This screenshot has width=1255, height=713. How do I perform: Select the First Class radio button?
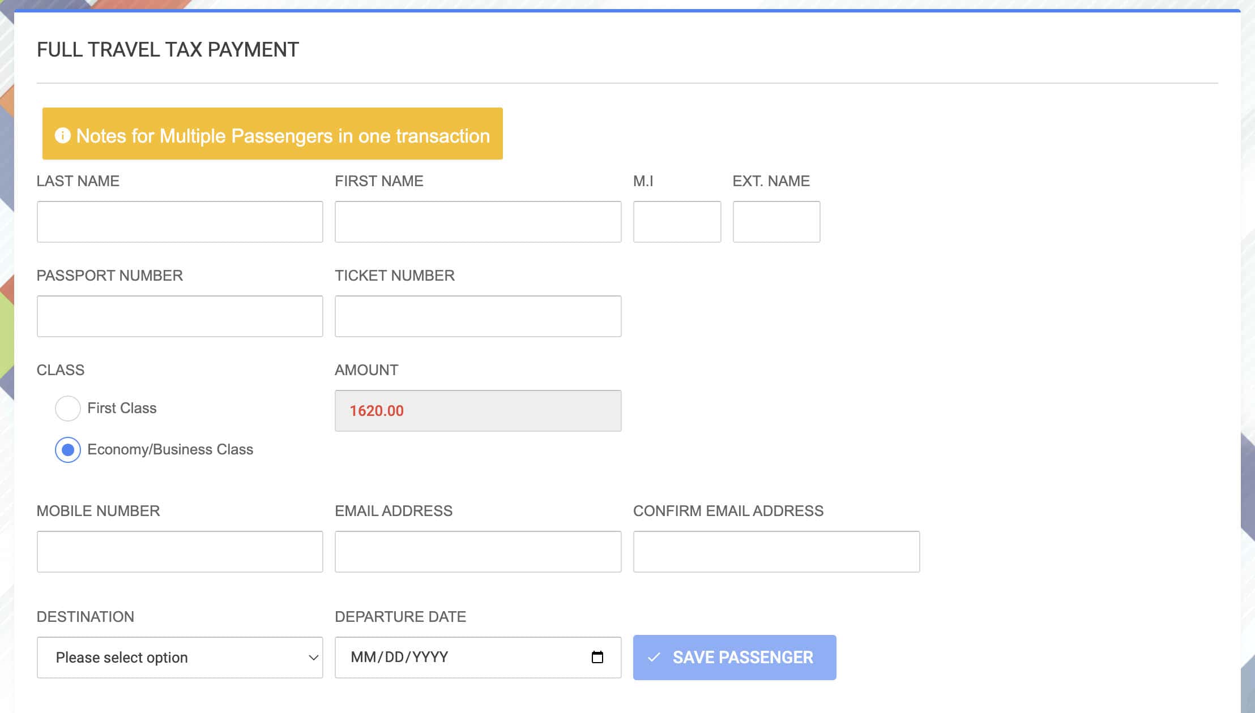click(67, 408)
